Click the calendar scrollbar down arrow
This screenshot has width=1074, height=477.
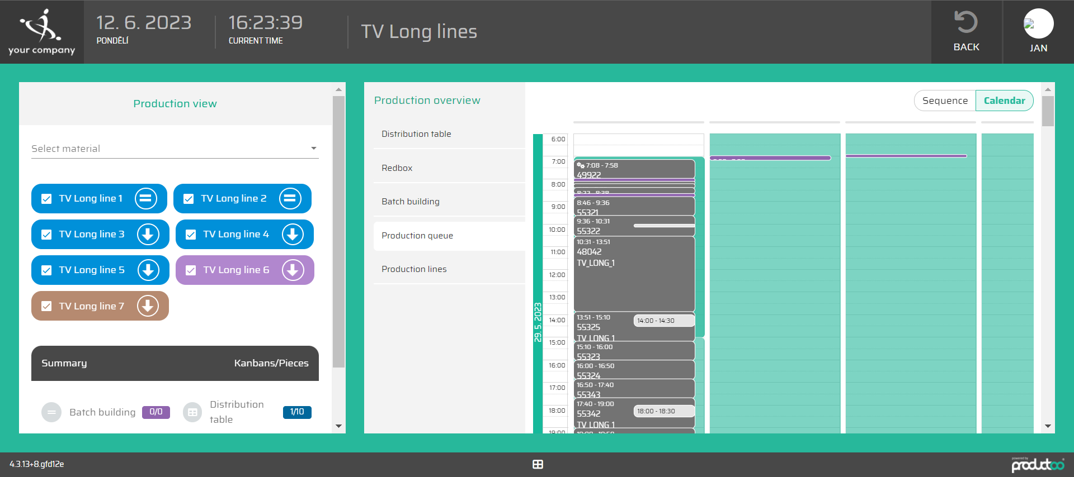(x=1048, y=426)
